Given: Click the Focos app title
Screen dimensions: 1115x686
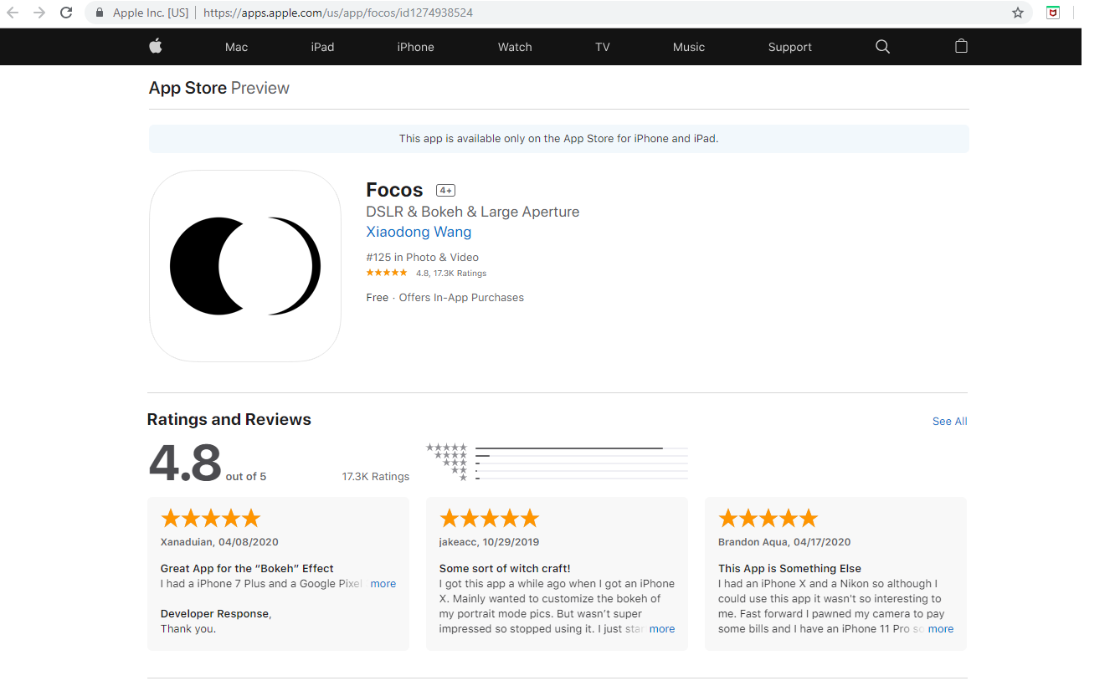Looking at the screenshot, I should (x=395, y=190).
